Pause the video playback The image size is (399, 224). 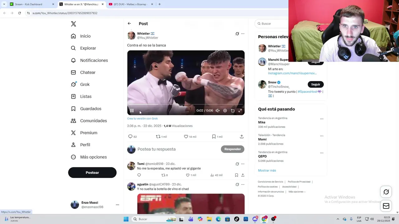(x=132, y=110)
